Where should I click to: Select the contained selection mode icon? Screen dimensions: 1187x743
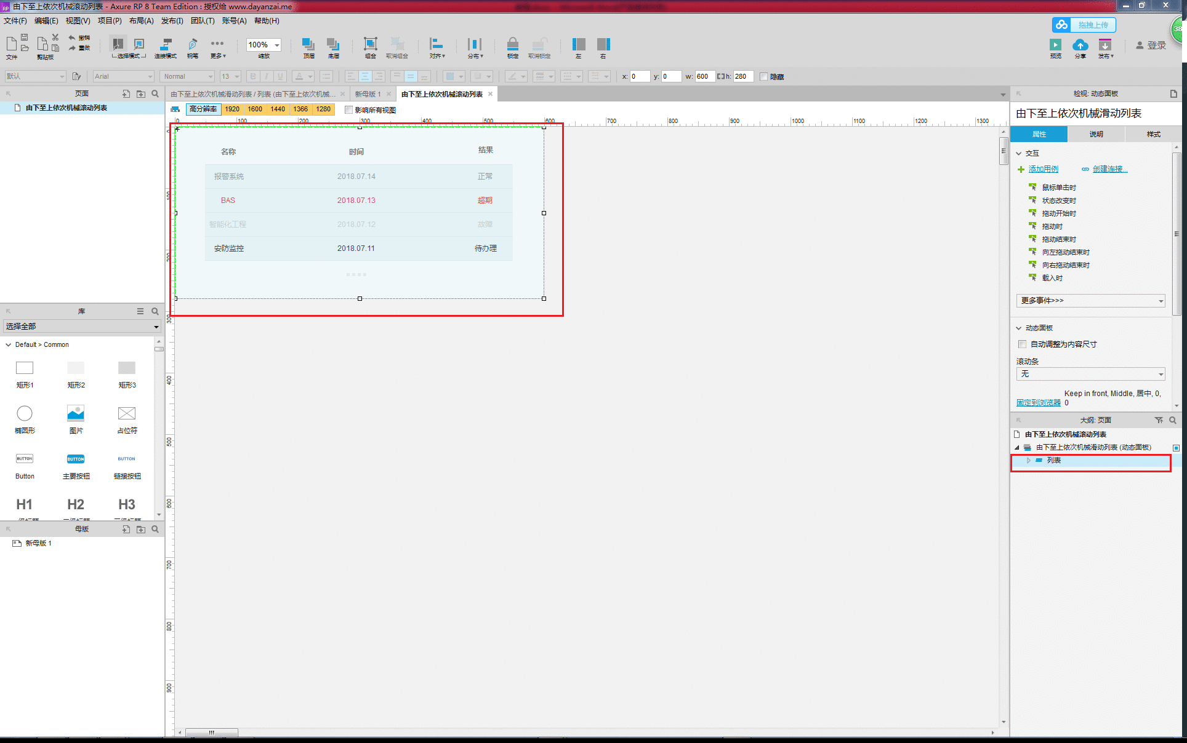click(139, 44)
